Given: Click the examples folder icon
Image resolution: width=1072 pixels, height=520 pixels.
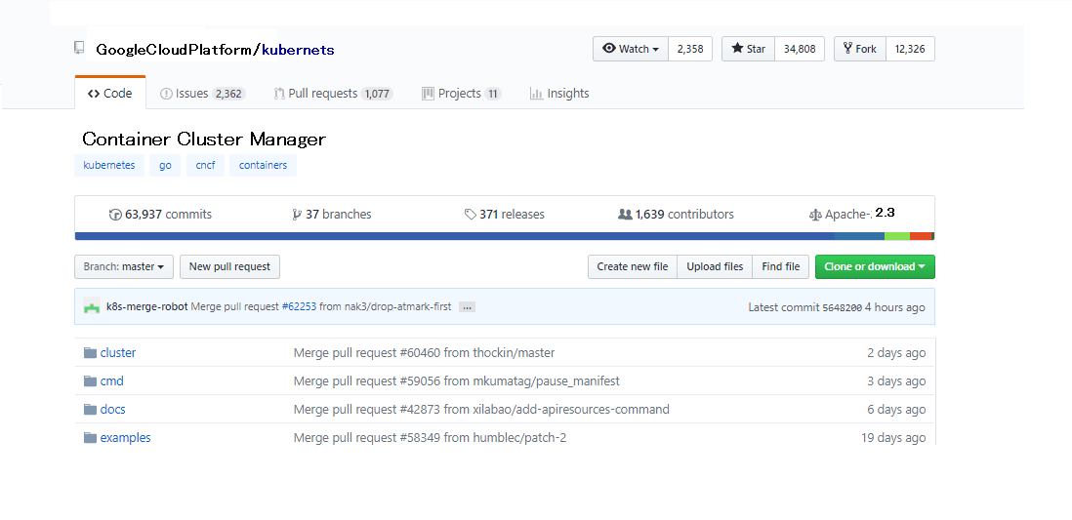Looking at the screenshot, I should click(90, 437).
